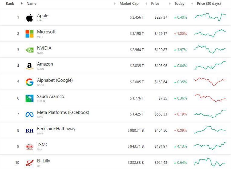Sort by Today percentage change header
This screenshot has height=169, width=231.
179,4
